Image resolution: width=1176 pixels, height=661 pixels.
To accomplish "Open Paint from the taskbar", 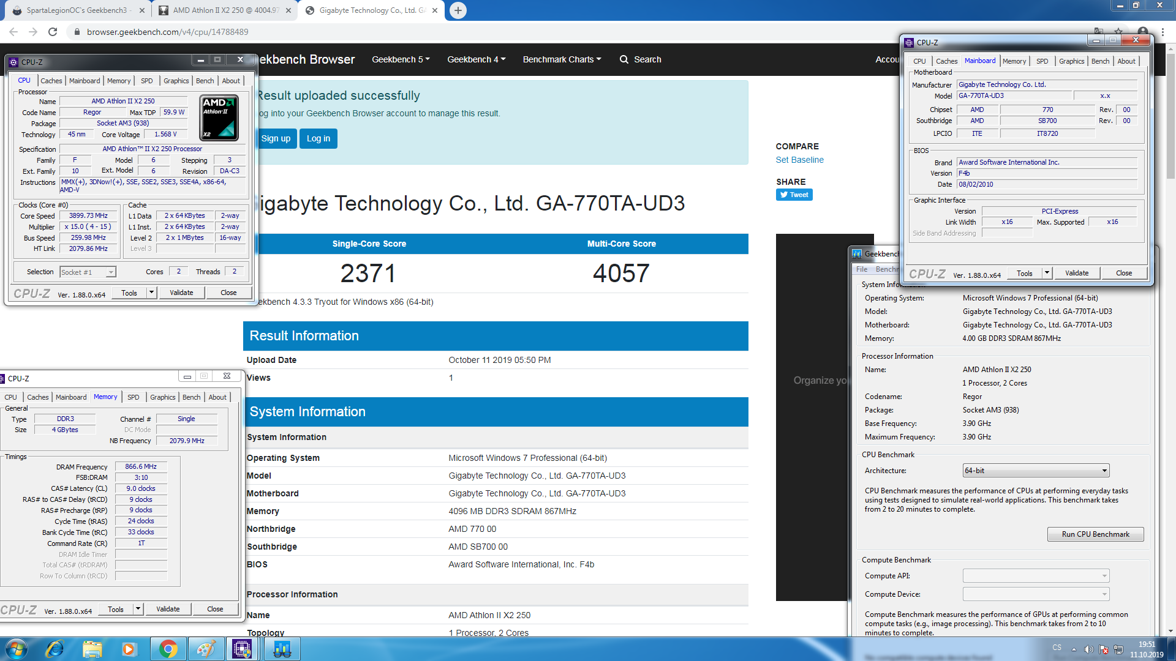I will [x=206, y=649].
